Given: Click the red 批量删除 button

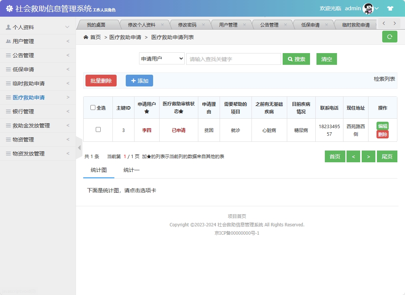Looking at the screenshot, I should tap(101, 80).
